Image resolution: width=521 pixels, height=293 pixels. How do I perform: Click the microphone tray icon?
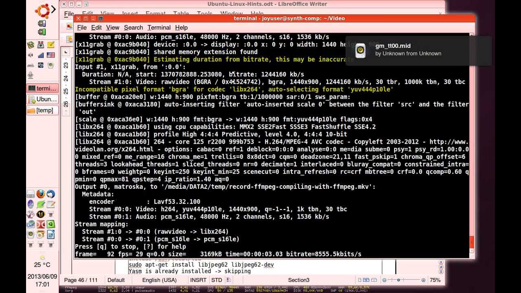point(31,75)
